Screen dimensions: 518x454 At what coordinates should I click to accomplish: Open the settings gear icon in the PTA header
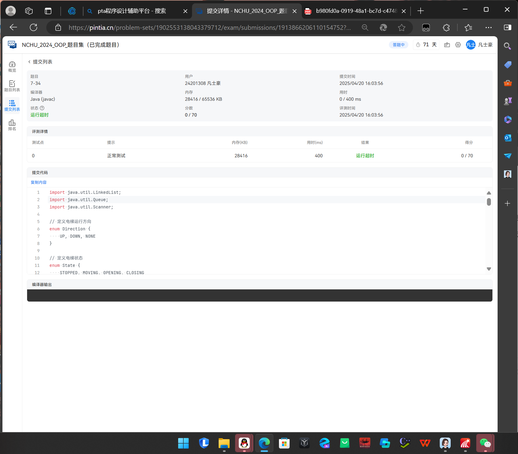(x=458, y=45)
